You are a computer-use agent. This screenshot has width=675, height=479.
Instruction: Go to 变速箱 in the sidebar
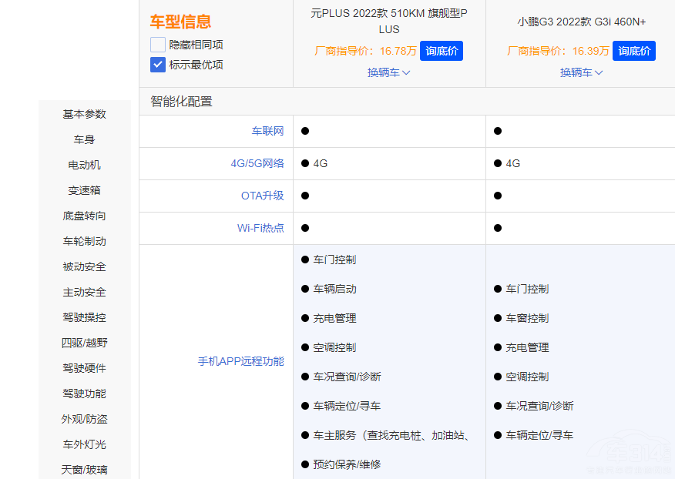pos(85,190)
